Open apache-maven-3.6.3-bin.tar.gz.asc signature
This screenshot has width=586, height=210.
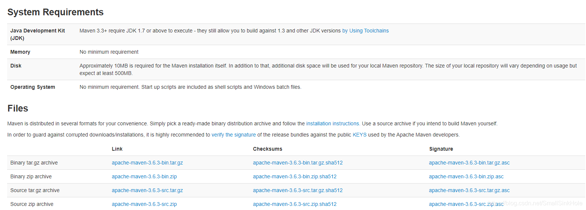click(469, 163)
